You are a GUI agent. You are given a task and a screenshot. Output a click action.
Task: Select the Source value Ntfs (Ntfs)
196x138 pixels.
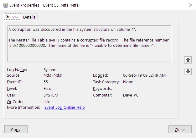pos(53,75)
